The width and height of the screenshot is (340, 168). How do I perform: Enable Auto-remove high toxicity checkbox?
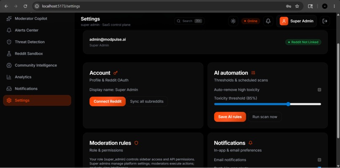pos(319,90)
